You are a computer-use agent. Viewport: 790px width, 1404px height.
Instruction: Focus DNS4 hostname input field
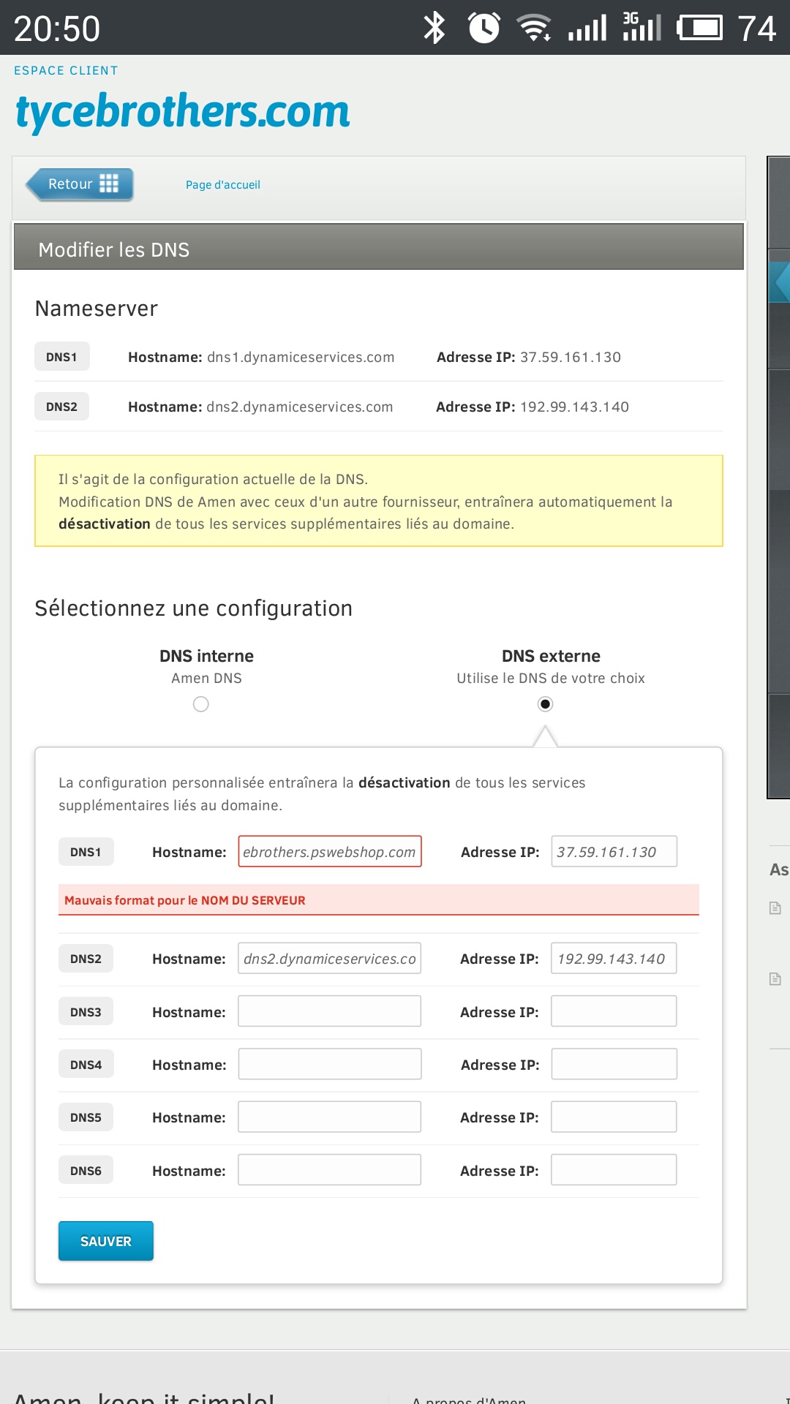click(x=329, y=1064)
